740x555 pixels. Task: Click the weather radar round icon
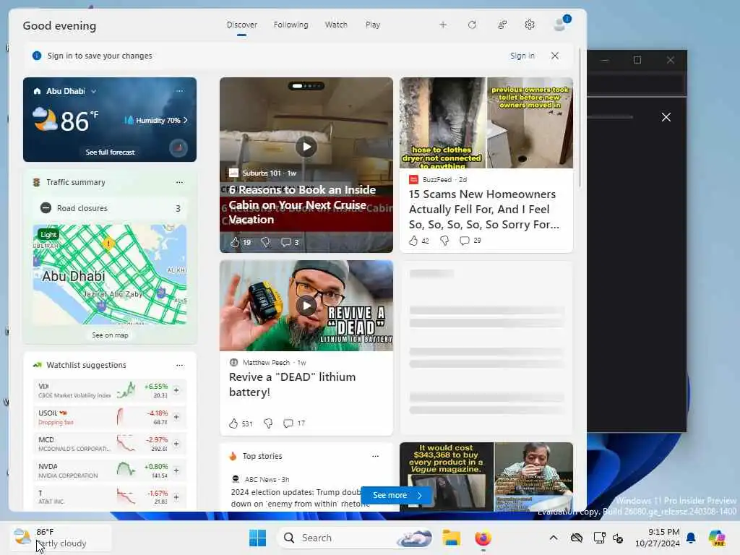[178, 148]
